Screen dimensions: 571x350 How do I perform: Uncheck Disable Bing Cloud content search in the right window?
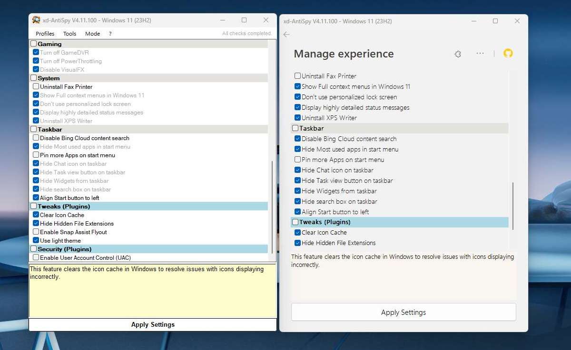[x=297, y=139]
